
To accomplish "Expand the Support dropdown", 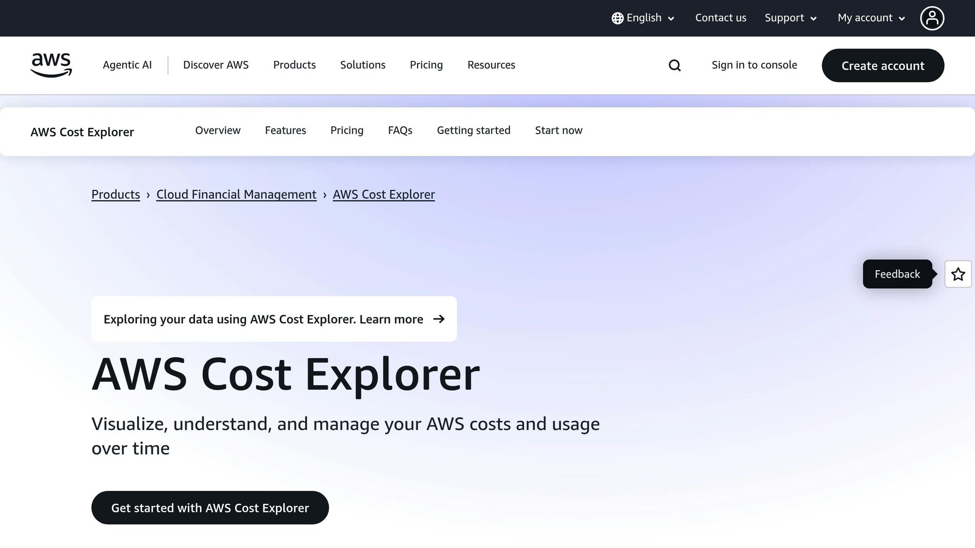I will tap(791, 18).
